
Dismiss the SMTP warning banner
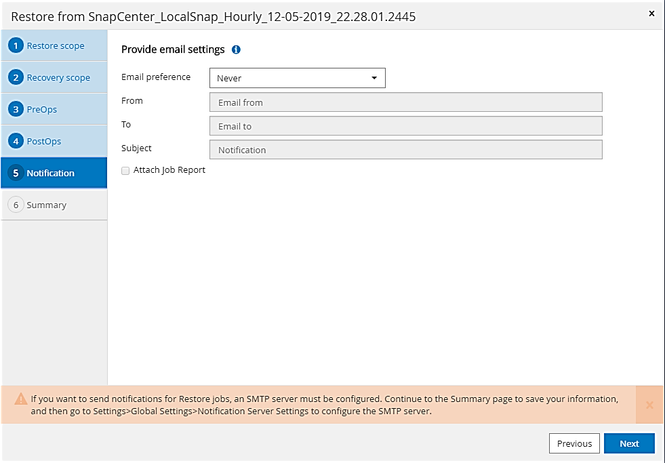click(649, 405)
